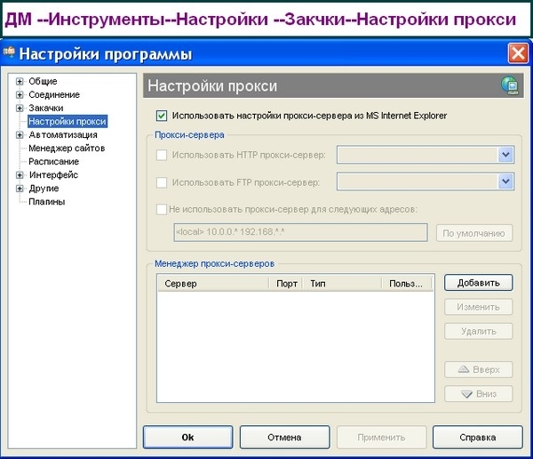Select Общие in the settings tree

43,81
